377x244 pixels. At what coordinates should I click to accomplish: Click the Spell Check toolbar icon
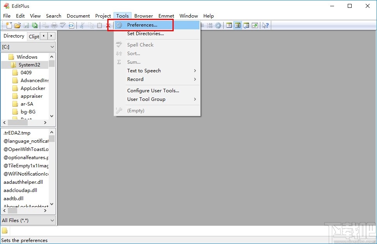[62, 25]
